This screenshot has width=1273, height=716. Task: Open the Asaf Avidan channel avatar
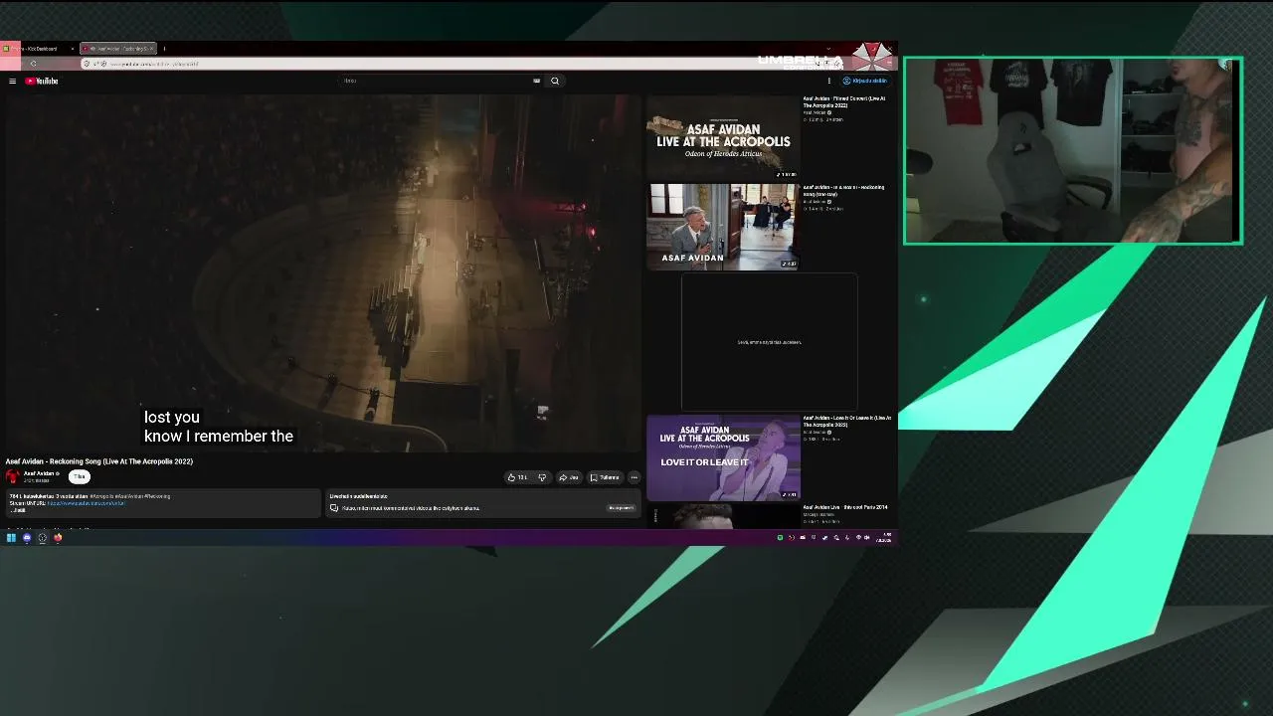click(13, 476)
